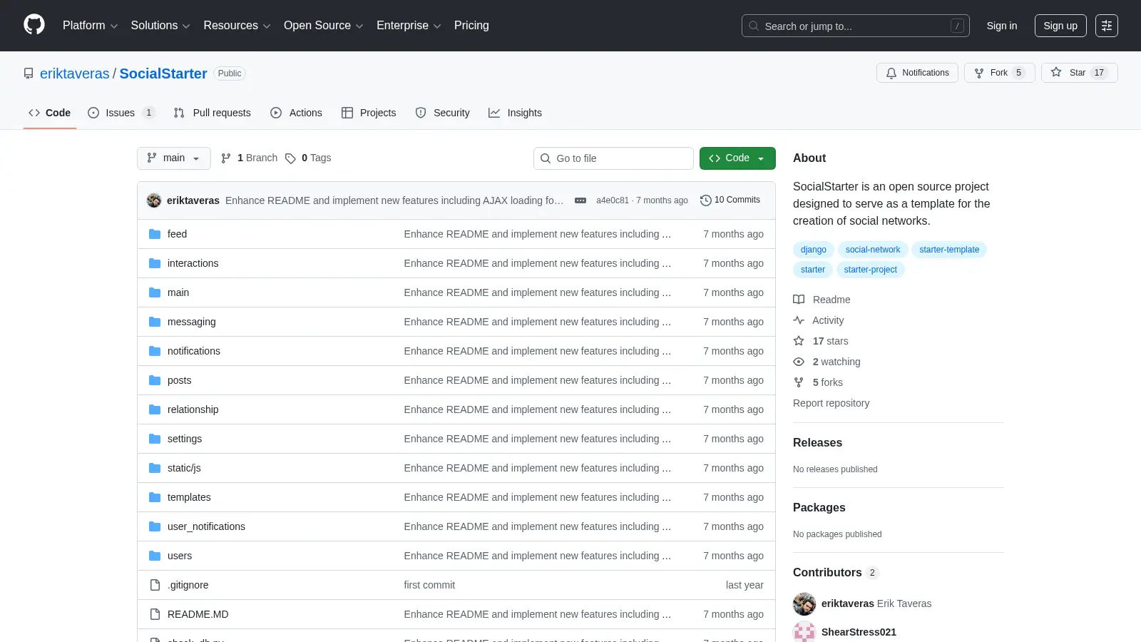Image resolution: width=1141 pixels, height=642 pixels.
Task: Open the Pricing page link
Action: coord(471,25)
